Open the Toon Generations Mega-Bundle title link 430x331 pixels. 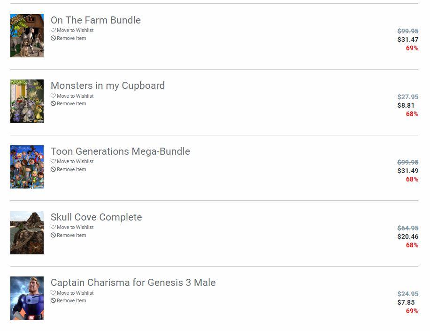[120, 151]
